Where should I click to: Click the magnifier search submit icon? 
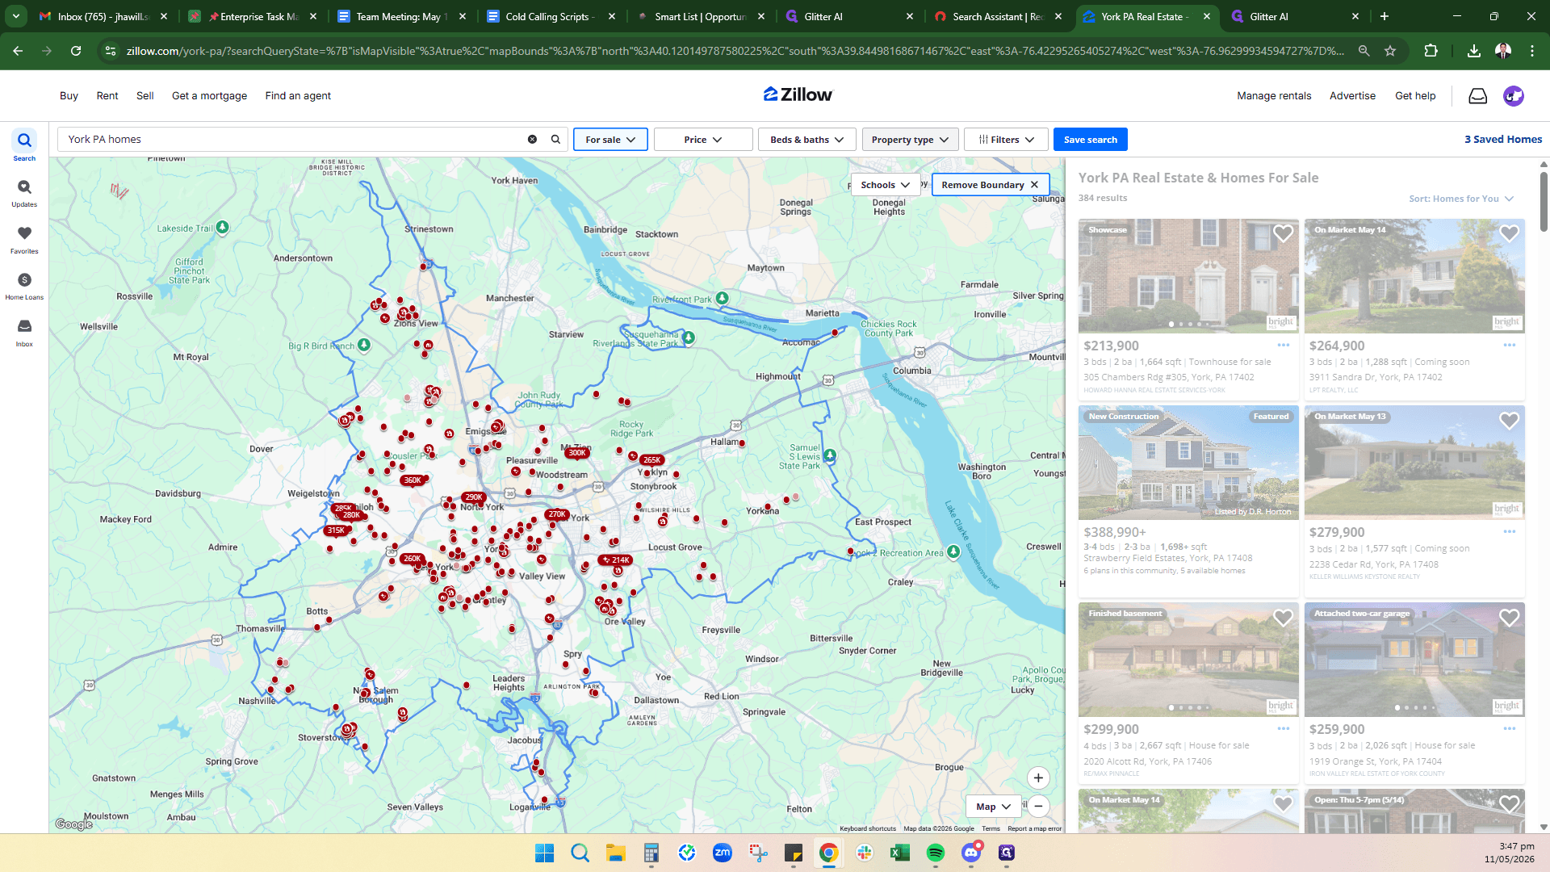click(555, 140)
